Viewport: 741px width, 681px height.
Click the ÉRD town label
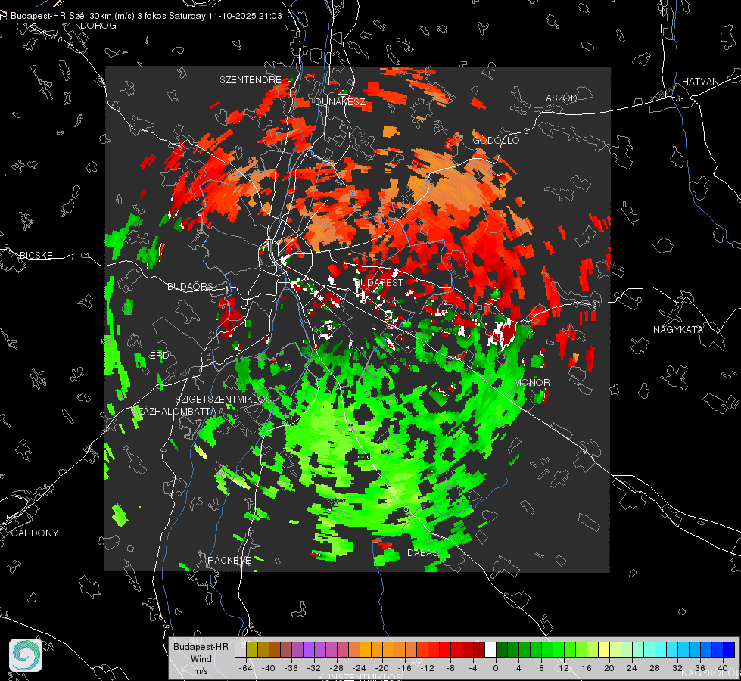tap(159, 355)
